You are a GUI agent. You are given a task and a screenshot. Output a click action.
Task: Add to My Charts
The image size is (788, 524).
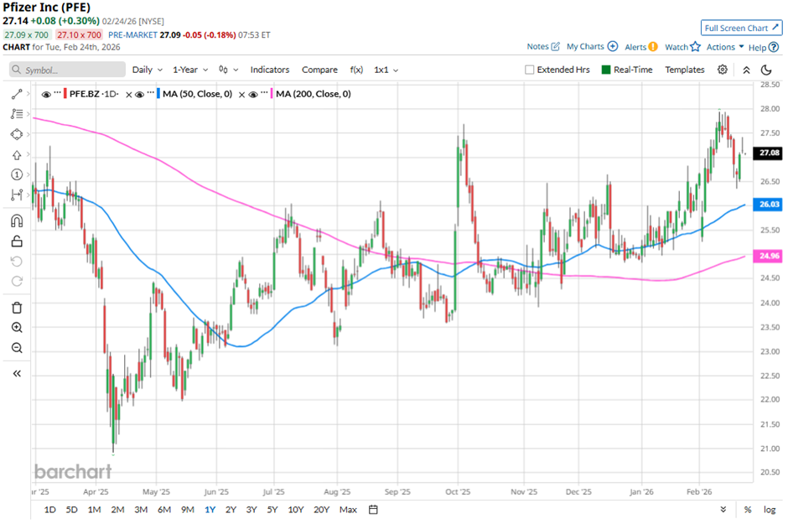592,46
